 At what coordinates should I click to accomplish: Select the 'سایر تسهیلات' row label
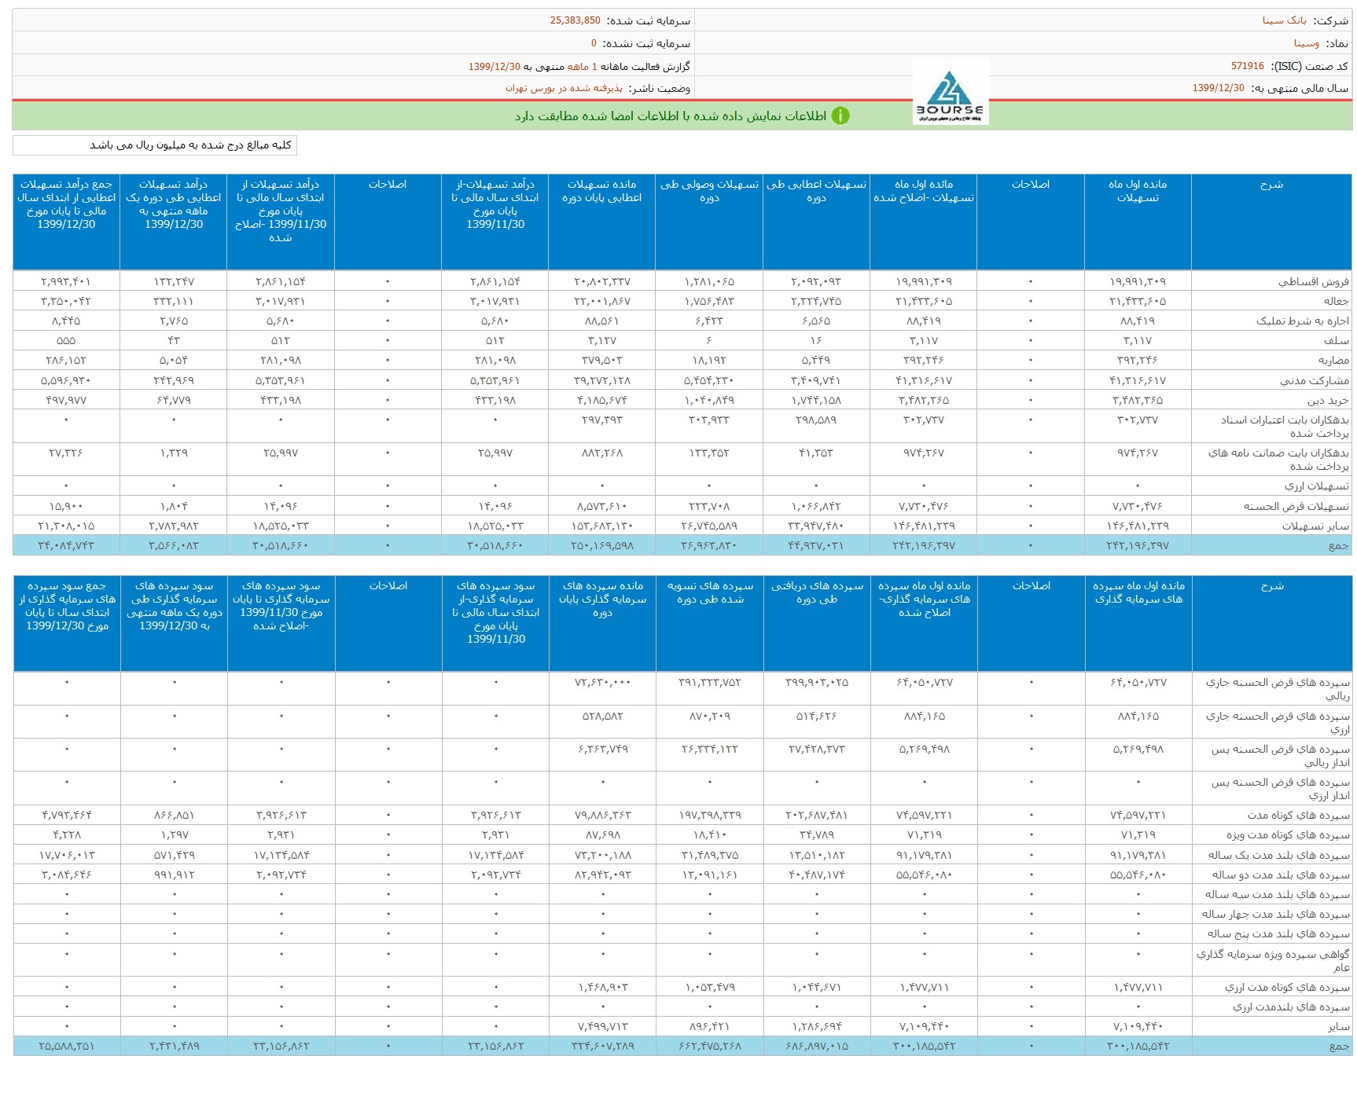1315,526
